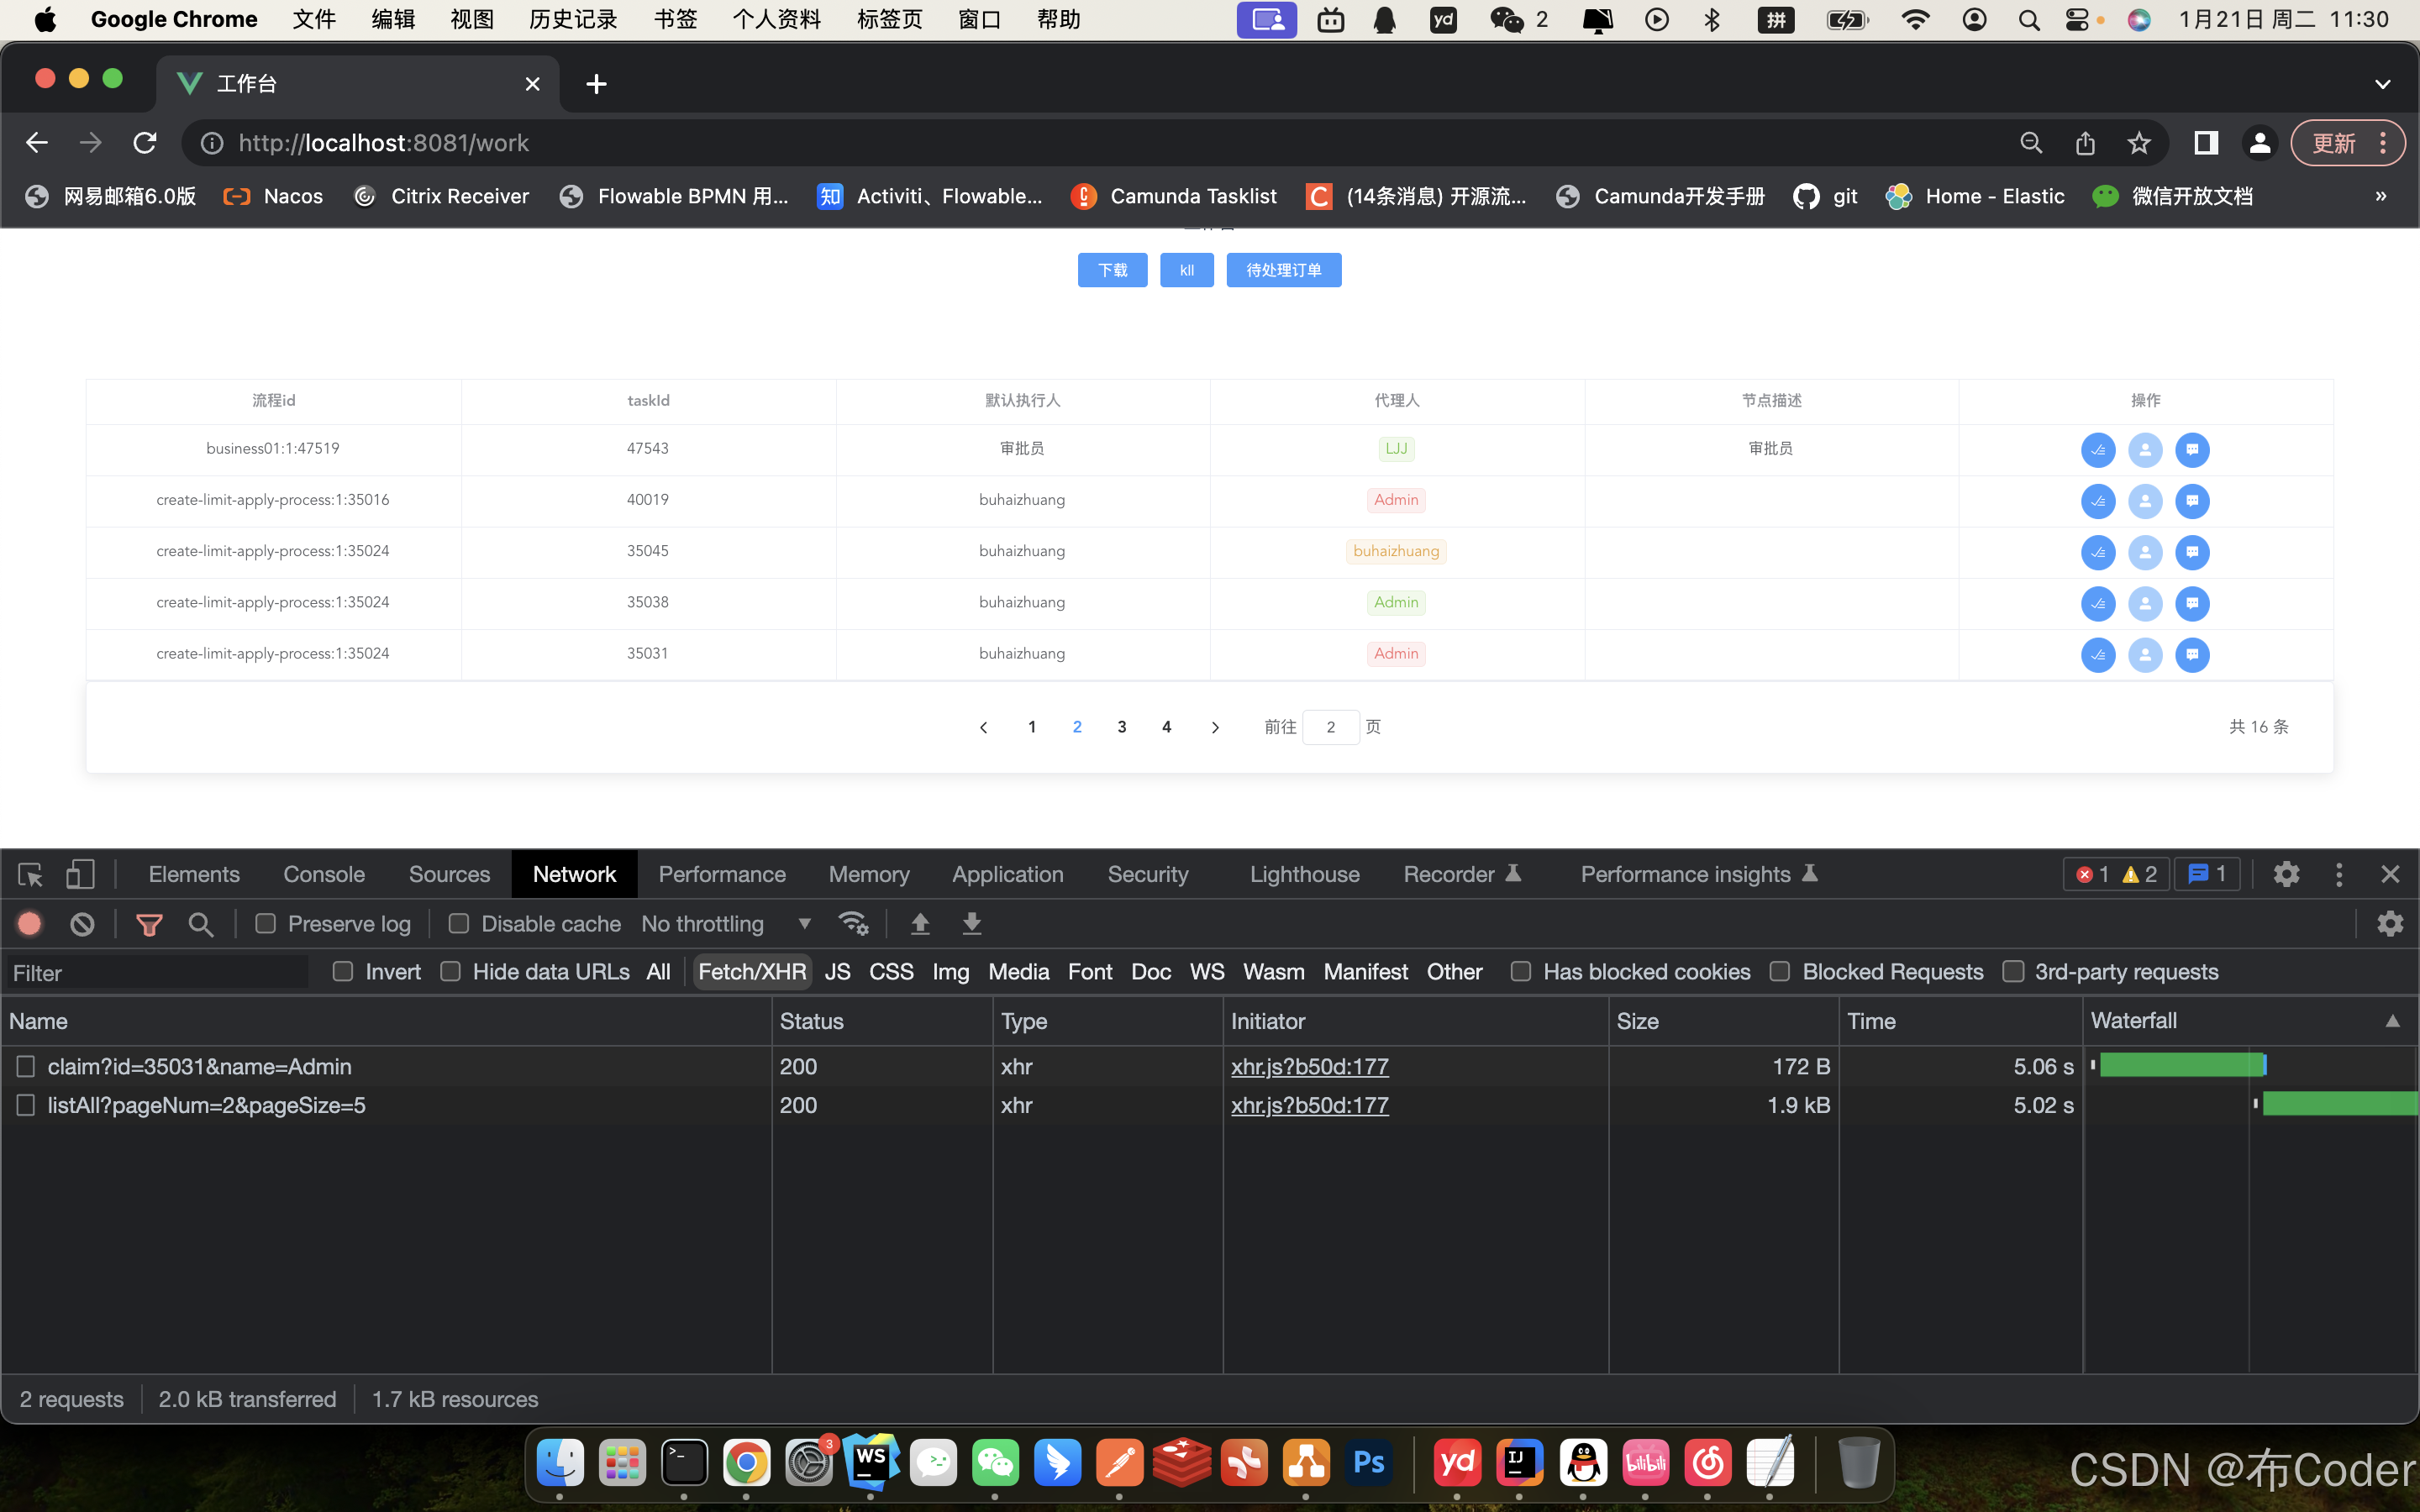The image size is (2420, 1512).
Task: Bookmark this page with the star icon
Action: (x=2139, y=143)
